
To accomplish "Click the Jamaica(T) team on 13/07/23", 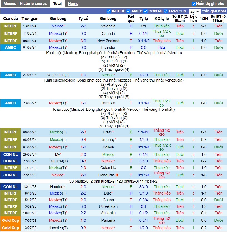I will pyautogui.click(x=58, y=228).
